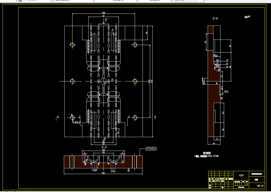This screenshot has width=271, height=192.
Task: Click the 0.02 parallelism tolerance value
Action: (151, 149)
